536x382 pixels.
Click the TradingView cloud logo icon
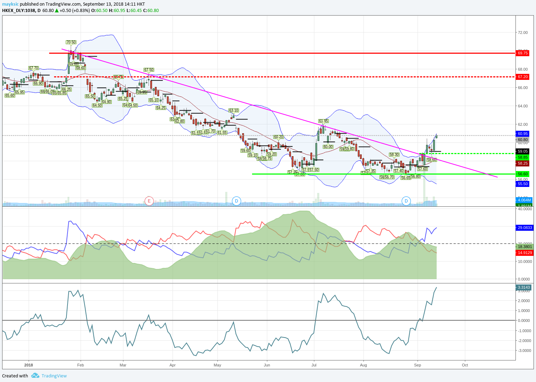35,376
